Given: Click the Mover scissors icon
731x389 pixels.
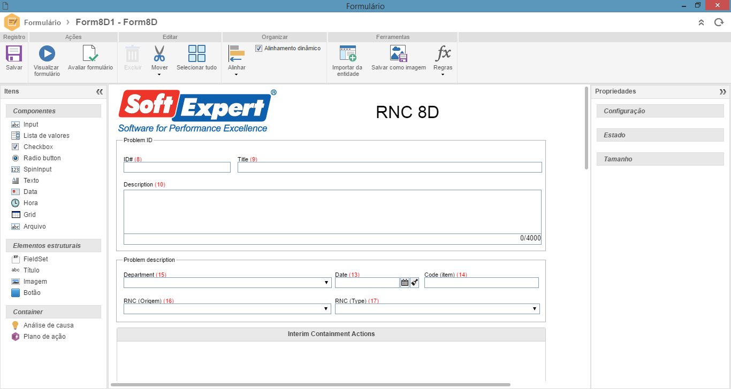Looking at the screenshot, I should [159, 53].
